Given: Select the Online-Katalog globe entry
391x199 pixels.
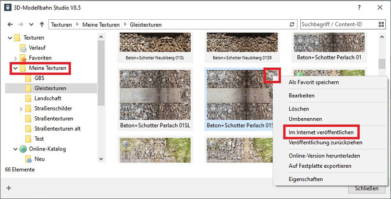Looking at the screenshot, I should (47, 149).
